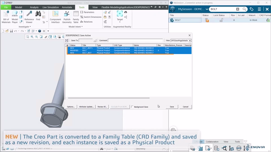
Task: Open the hamburger menu in MySession panel
Action: click(x=259, y=9)
